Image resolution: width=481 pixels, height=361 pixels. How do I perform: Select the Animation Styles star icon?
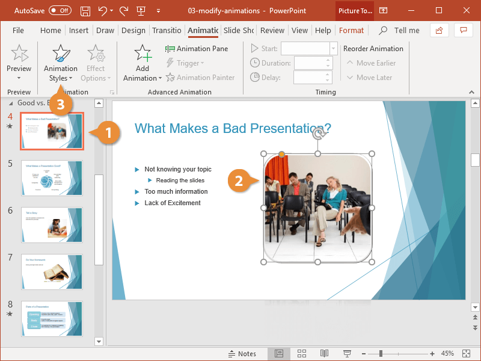click(60, 54)
